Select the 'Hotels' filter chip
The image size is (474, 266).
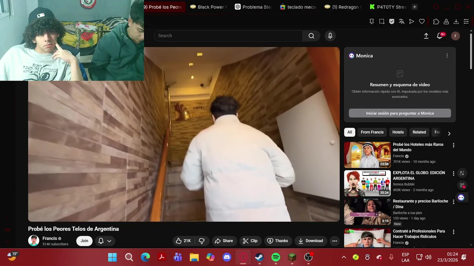point(398,132)
